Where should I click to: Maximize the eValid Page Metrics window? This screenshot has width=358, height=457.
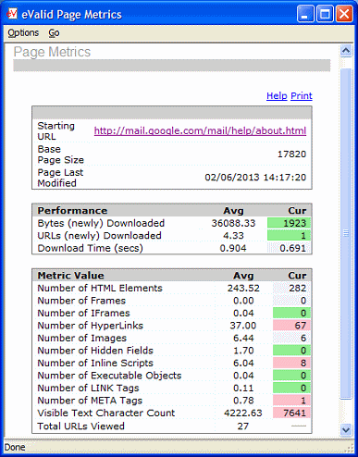click(325, 14)
